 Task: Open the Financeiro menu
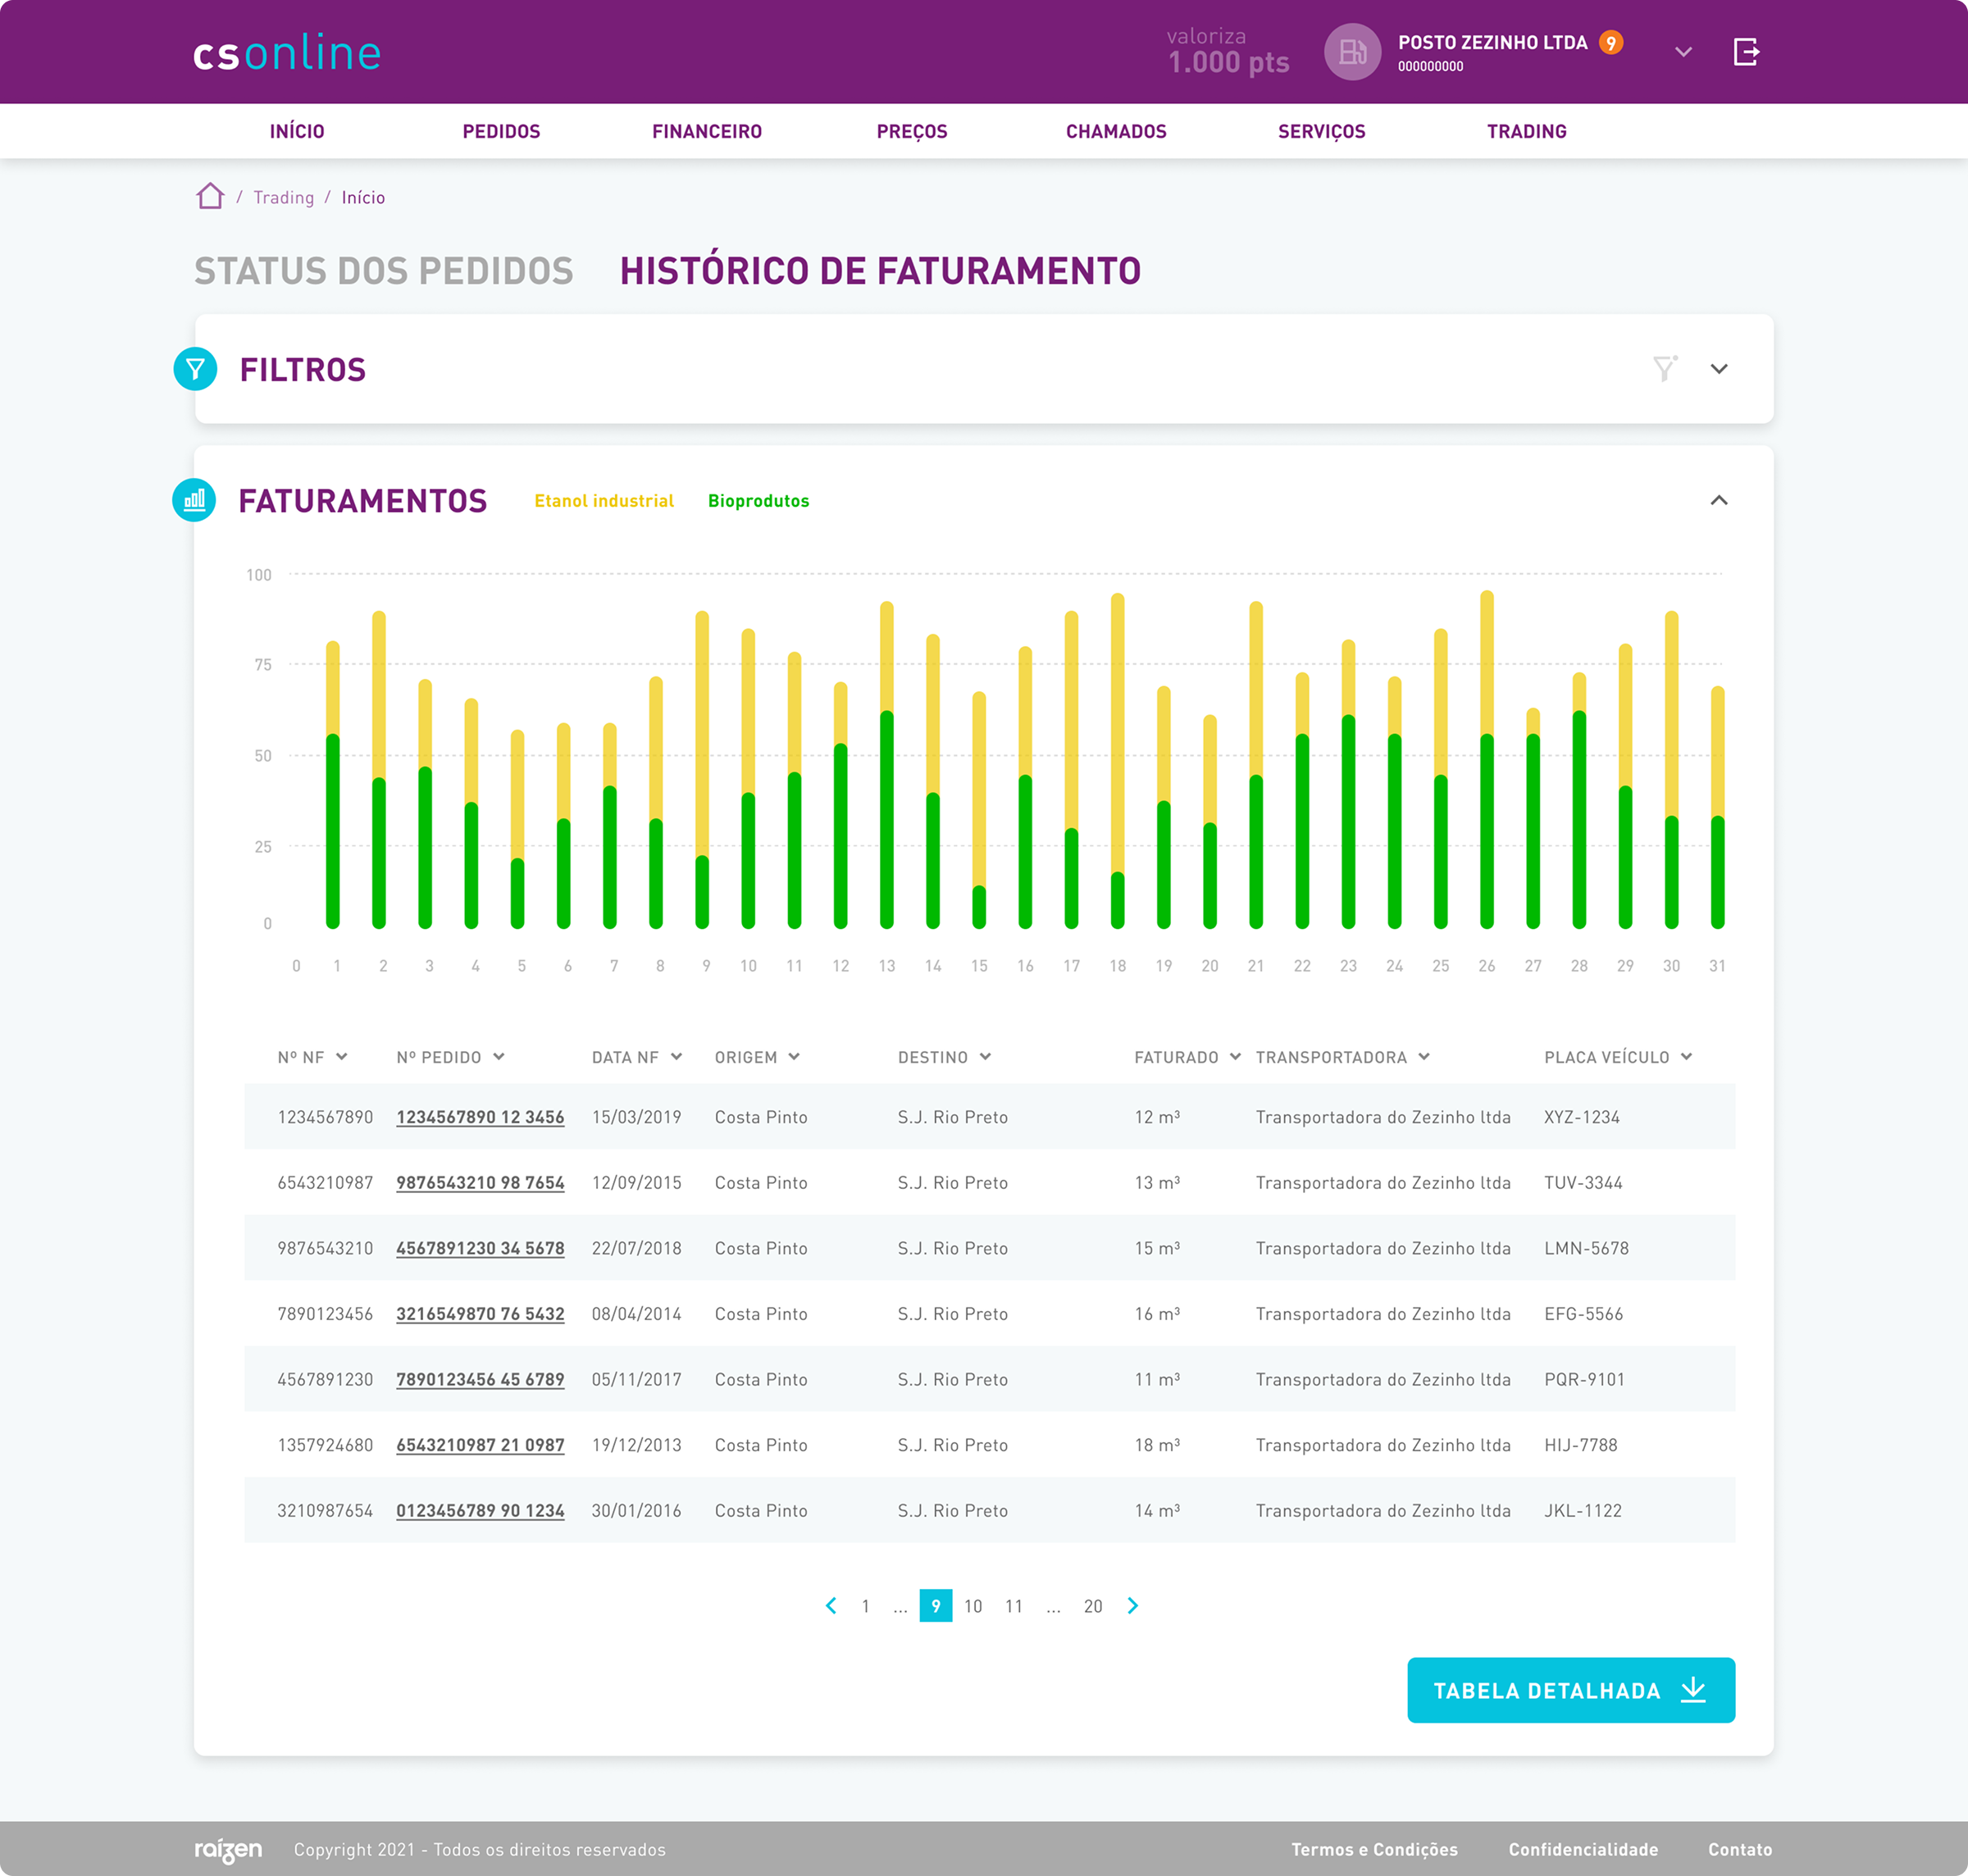(x=706, y=131)
